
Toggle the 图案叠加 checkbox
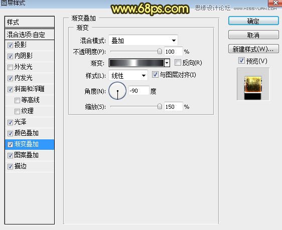(10, 155)
